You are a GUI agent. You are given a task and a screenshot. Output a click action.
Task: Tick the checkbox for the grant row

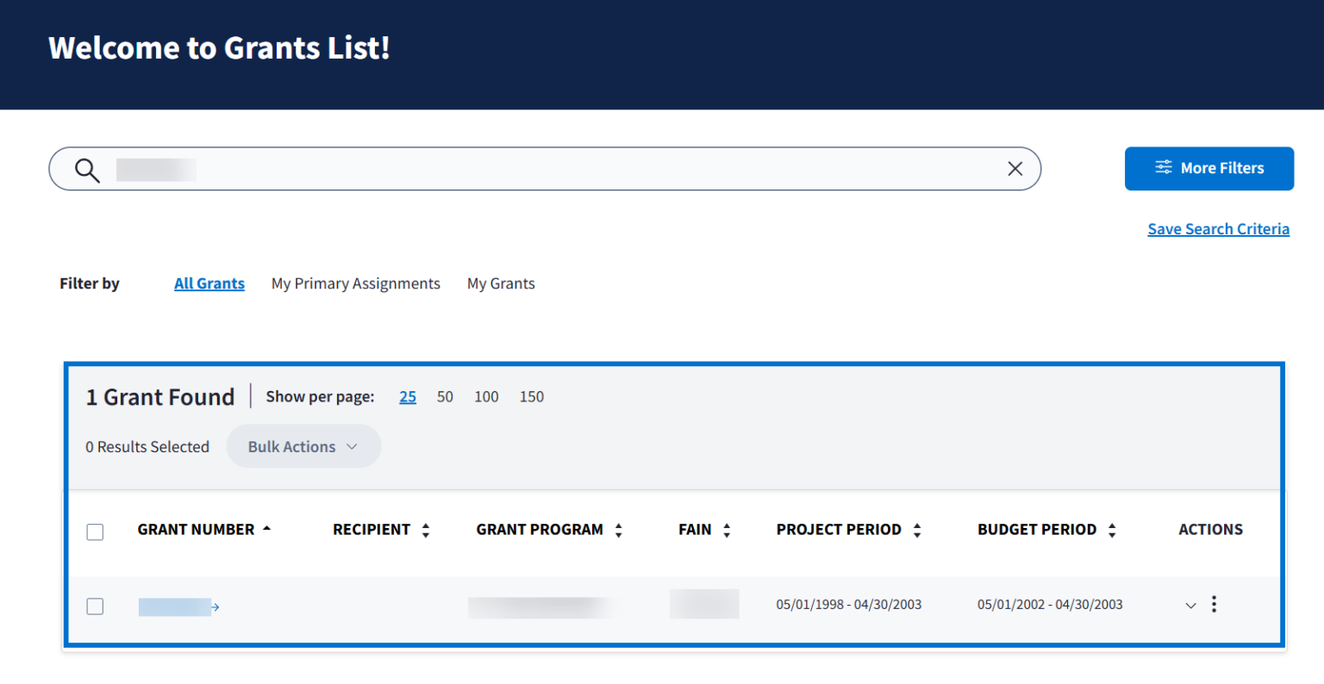click(x=95, y=606)
